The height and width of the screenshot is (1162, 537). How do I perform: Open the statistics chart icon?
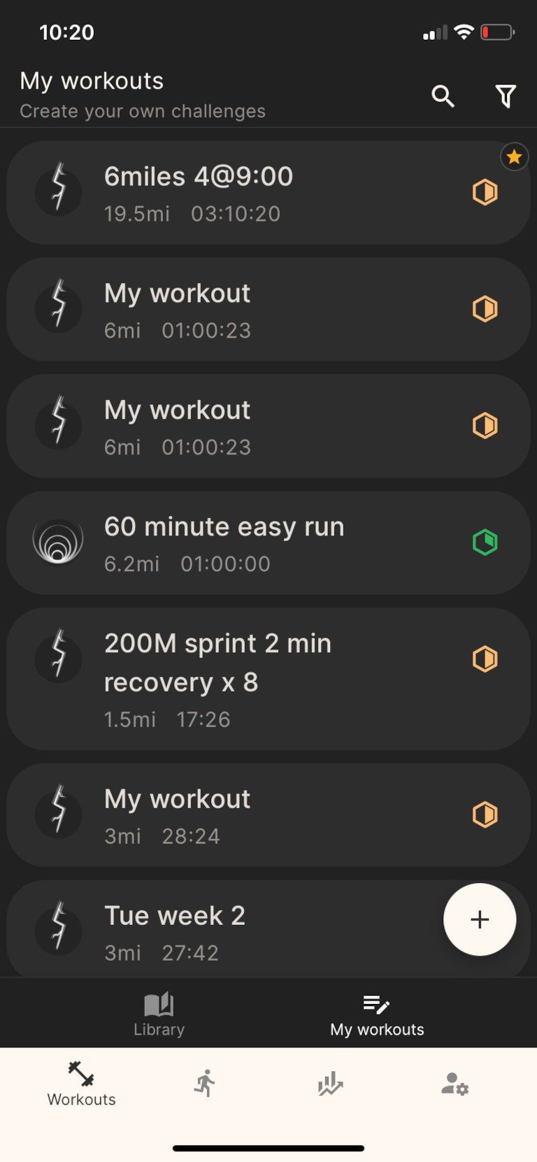330,1084
